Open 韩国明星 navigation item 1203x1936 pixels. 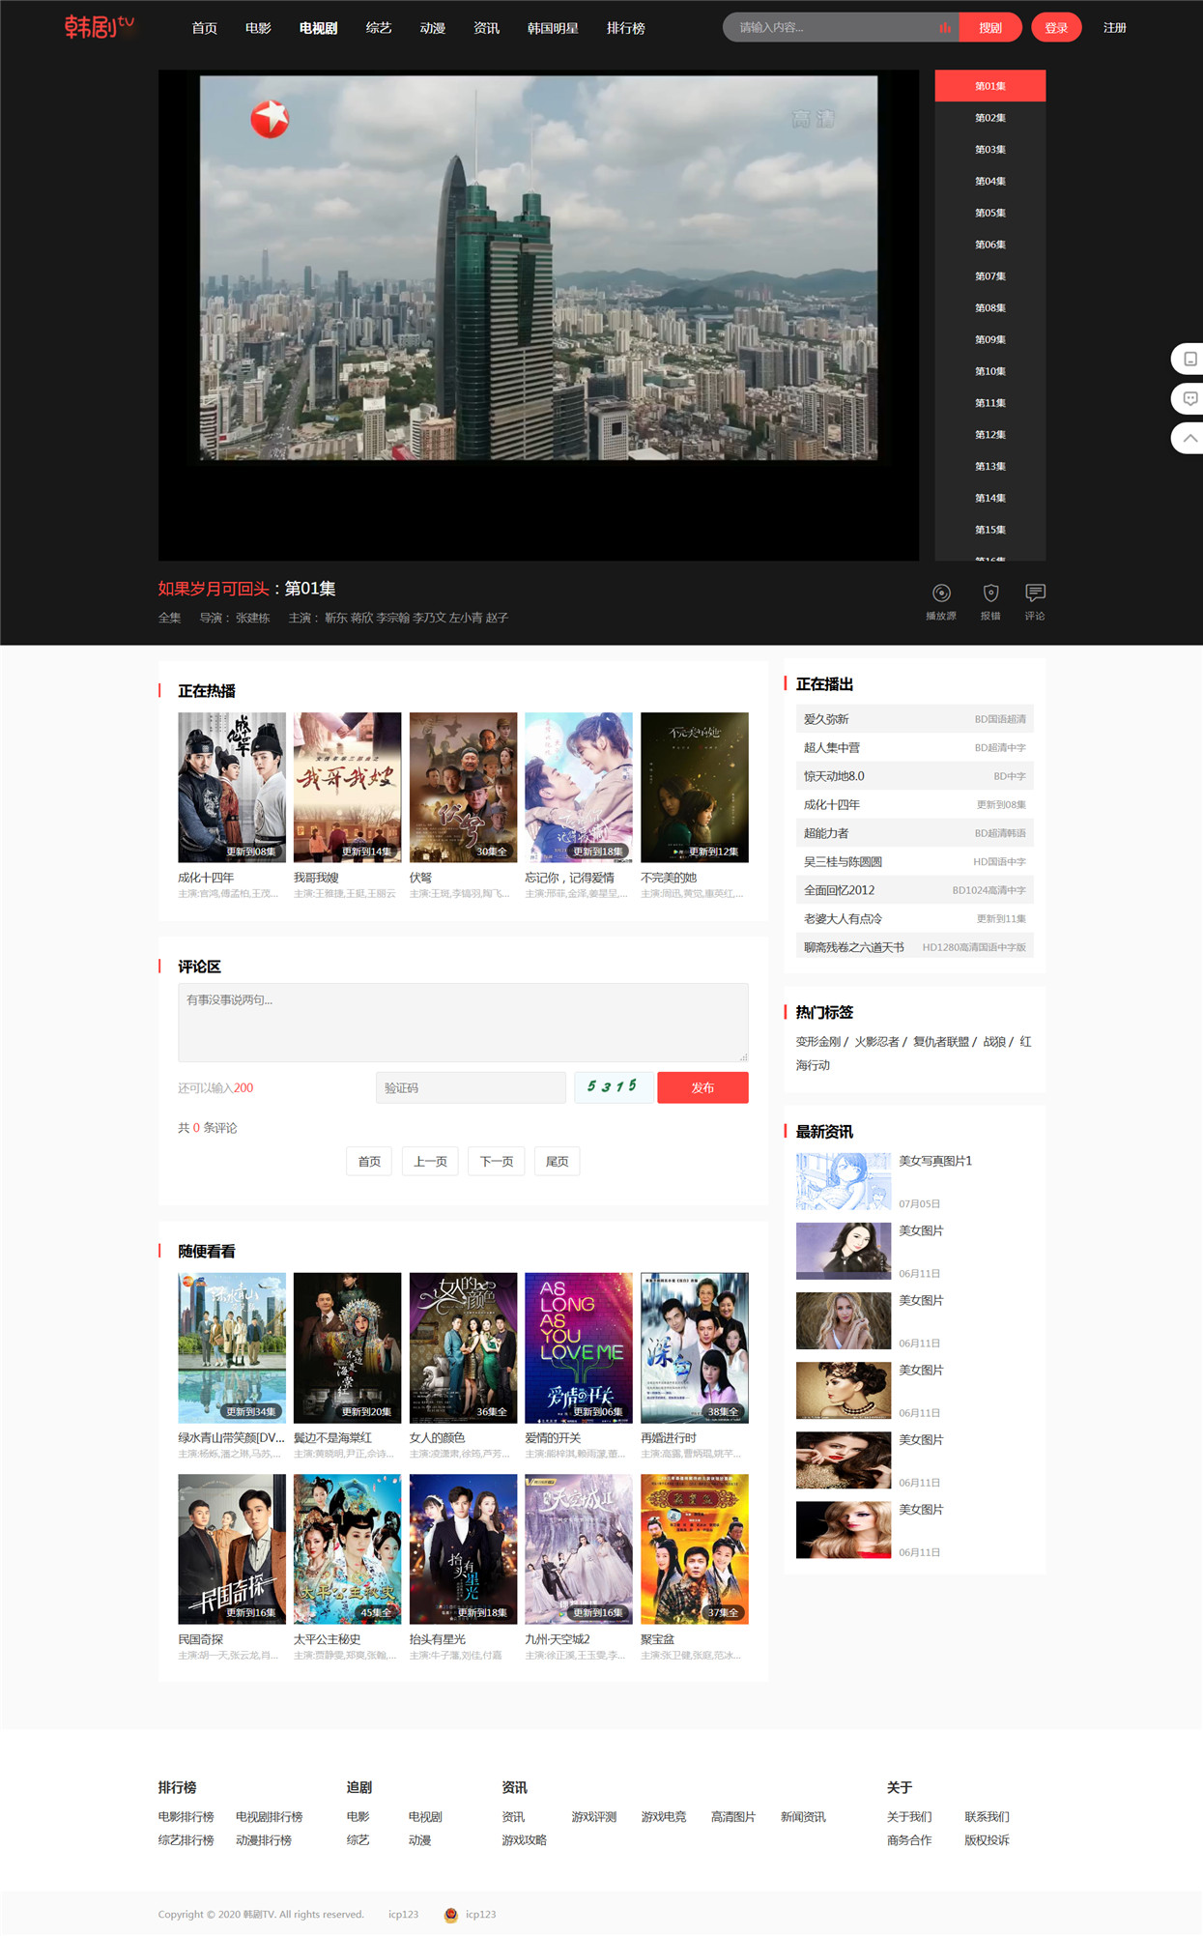point(553,28)
